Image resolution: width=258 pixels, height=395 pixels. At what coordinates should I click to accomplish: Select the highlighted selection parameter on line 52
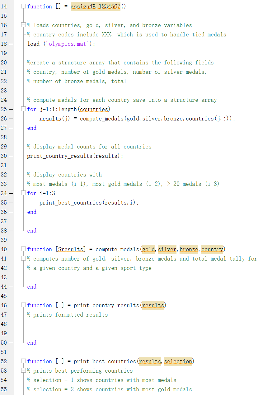[178, 361]
